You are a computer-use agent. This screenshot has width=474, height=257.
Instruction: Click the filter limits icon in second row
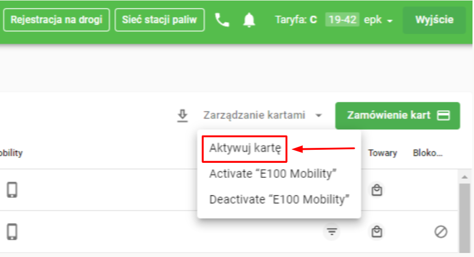point(332,231)
